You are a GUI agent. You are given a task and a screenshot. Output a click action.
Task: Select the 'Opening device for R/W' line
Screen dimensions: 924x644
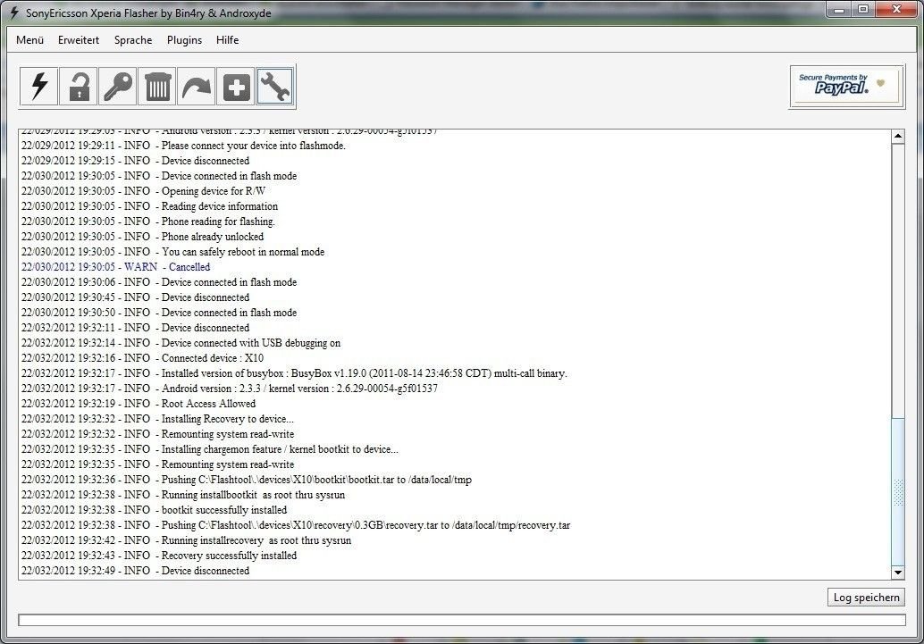[x=143, y=191]
